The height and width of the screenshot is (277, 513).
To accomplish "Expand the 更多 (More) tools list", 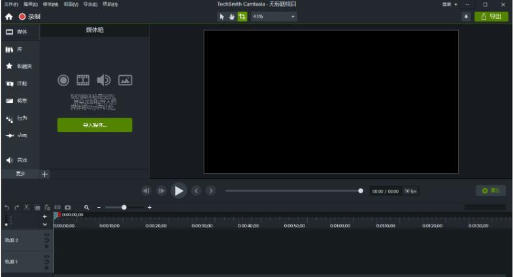I will (21, 174).
